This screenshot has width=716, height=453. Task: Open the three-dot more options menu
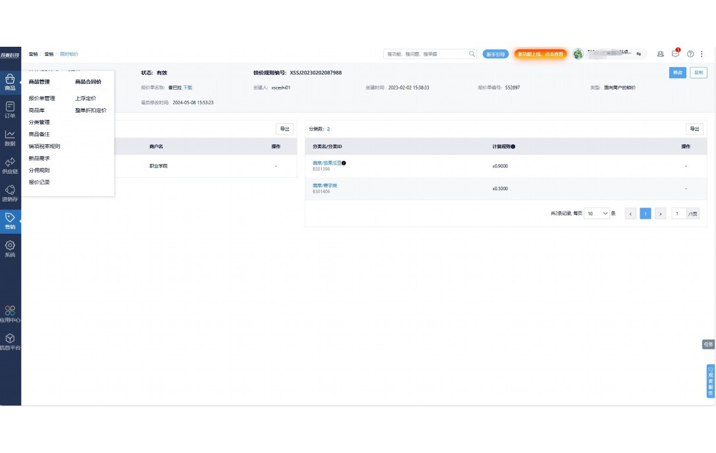[702, 54]
